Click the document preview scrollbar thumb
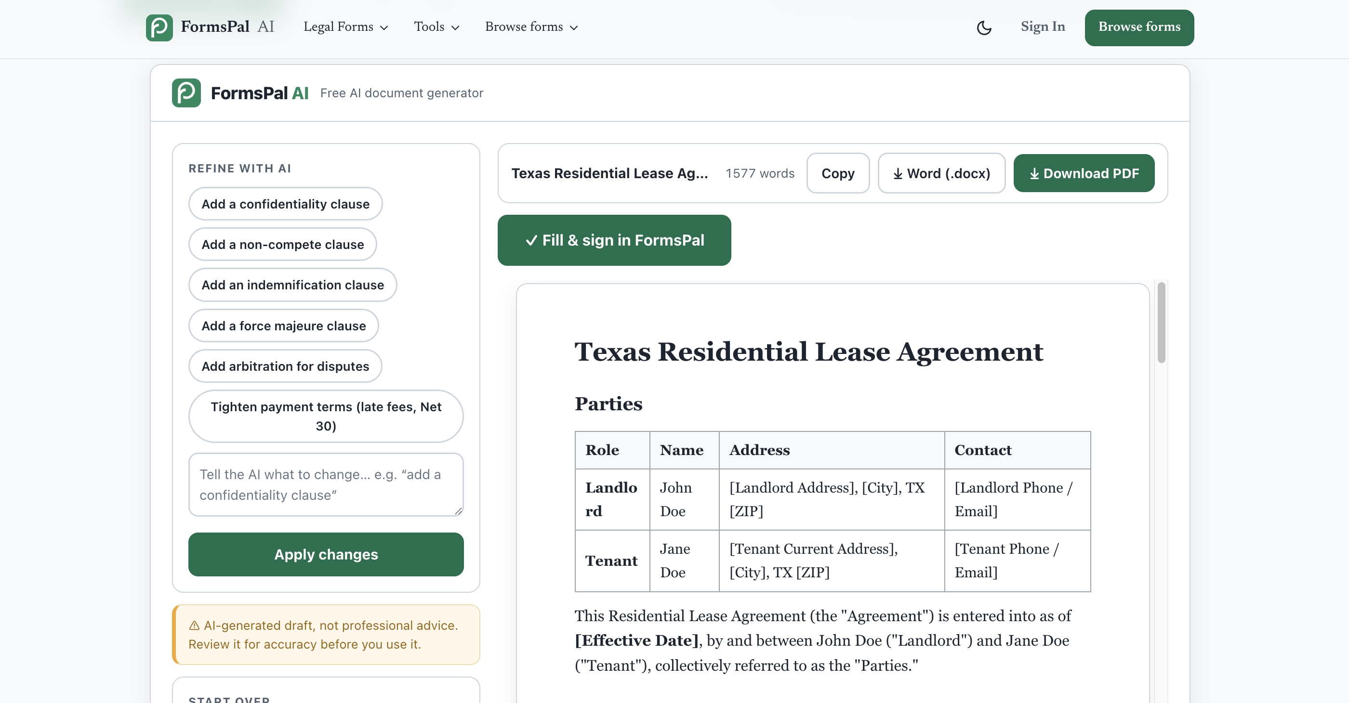Viewport: 1349px width, 703px height. click(x=1161, y=323)
